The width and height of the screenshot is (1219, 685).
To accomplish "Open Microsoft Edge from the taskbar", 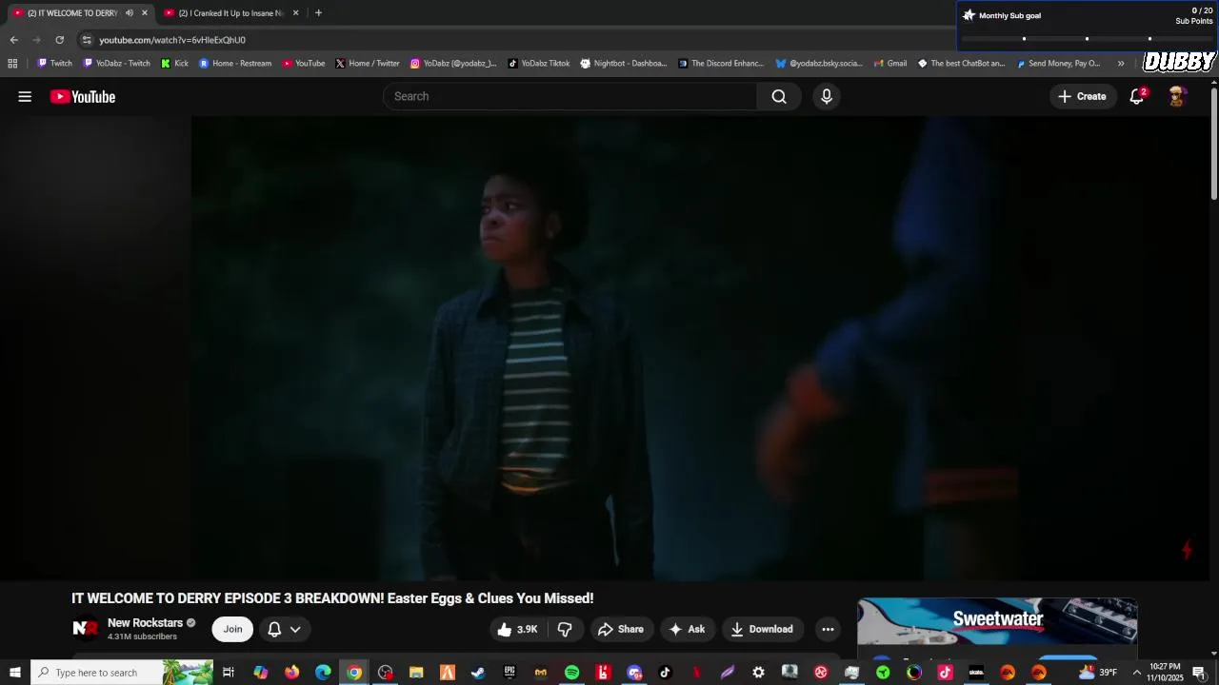I will pyautogui.click(x=323, y=673).
